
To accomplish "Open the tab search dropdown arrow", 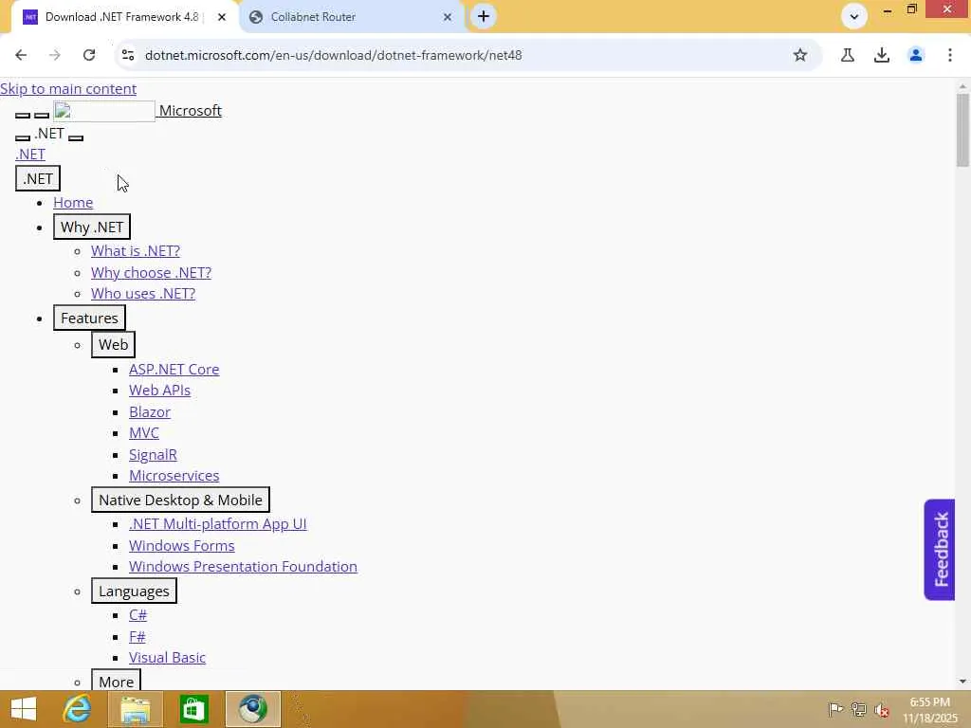I will pyautogui.click(x=854, y=17).
